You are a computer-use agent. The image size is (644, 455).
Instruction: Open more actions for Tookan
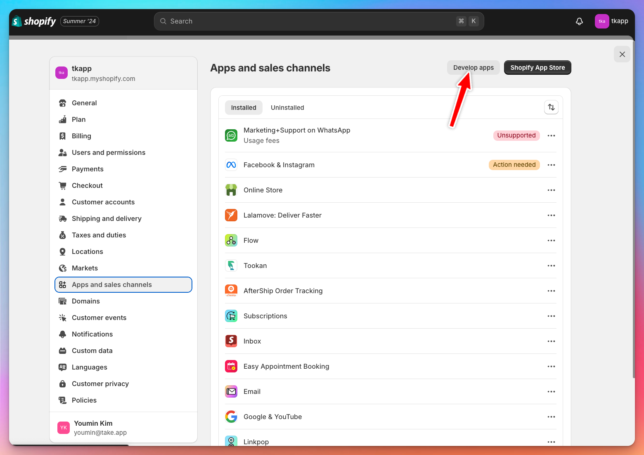click(551, 265)
